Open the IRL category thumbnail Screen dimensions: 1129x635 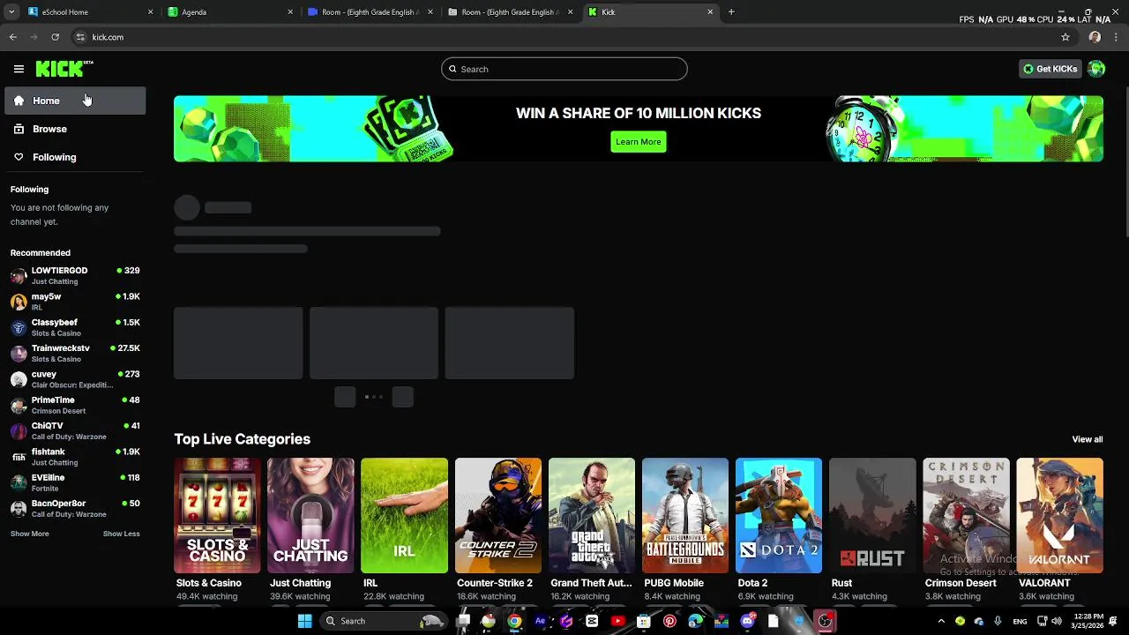(404, 515)
